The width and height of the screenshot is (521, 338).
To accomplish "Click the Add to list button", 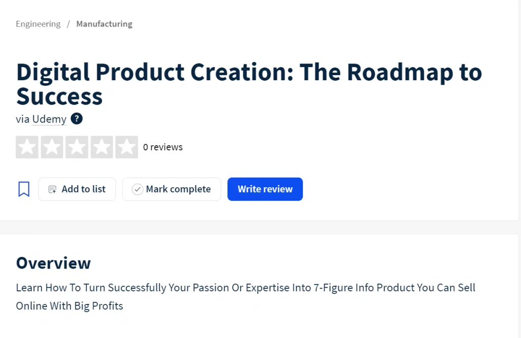I will click(77, 189).
